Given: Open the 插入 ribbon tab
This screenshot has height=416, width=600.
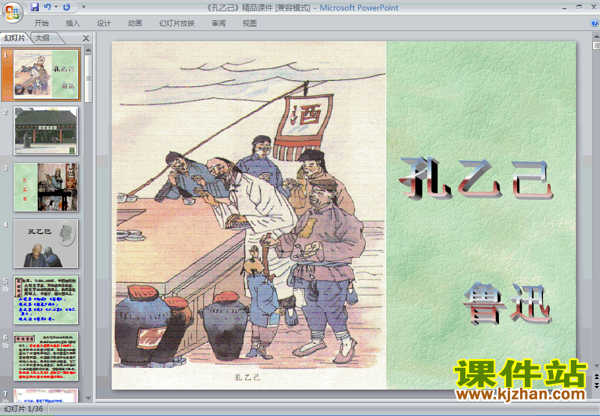Looking at the screenshot, I should (x=72, y=24).
